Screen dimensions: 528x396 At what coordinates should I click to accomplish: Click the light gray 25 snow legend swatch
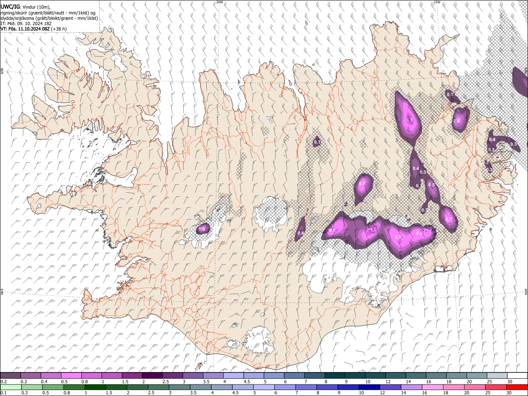pyautogui.click(x=497, y=376)
